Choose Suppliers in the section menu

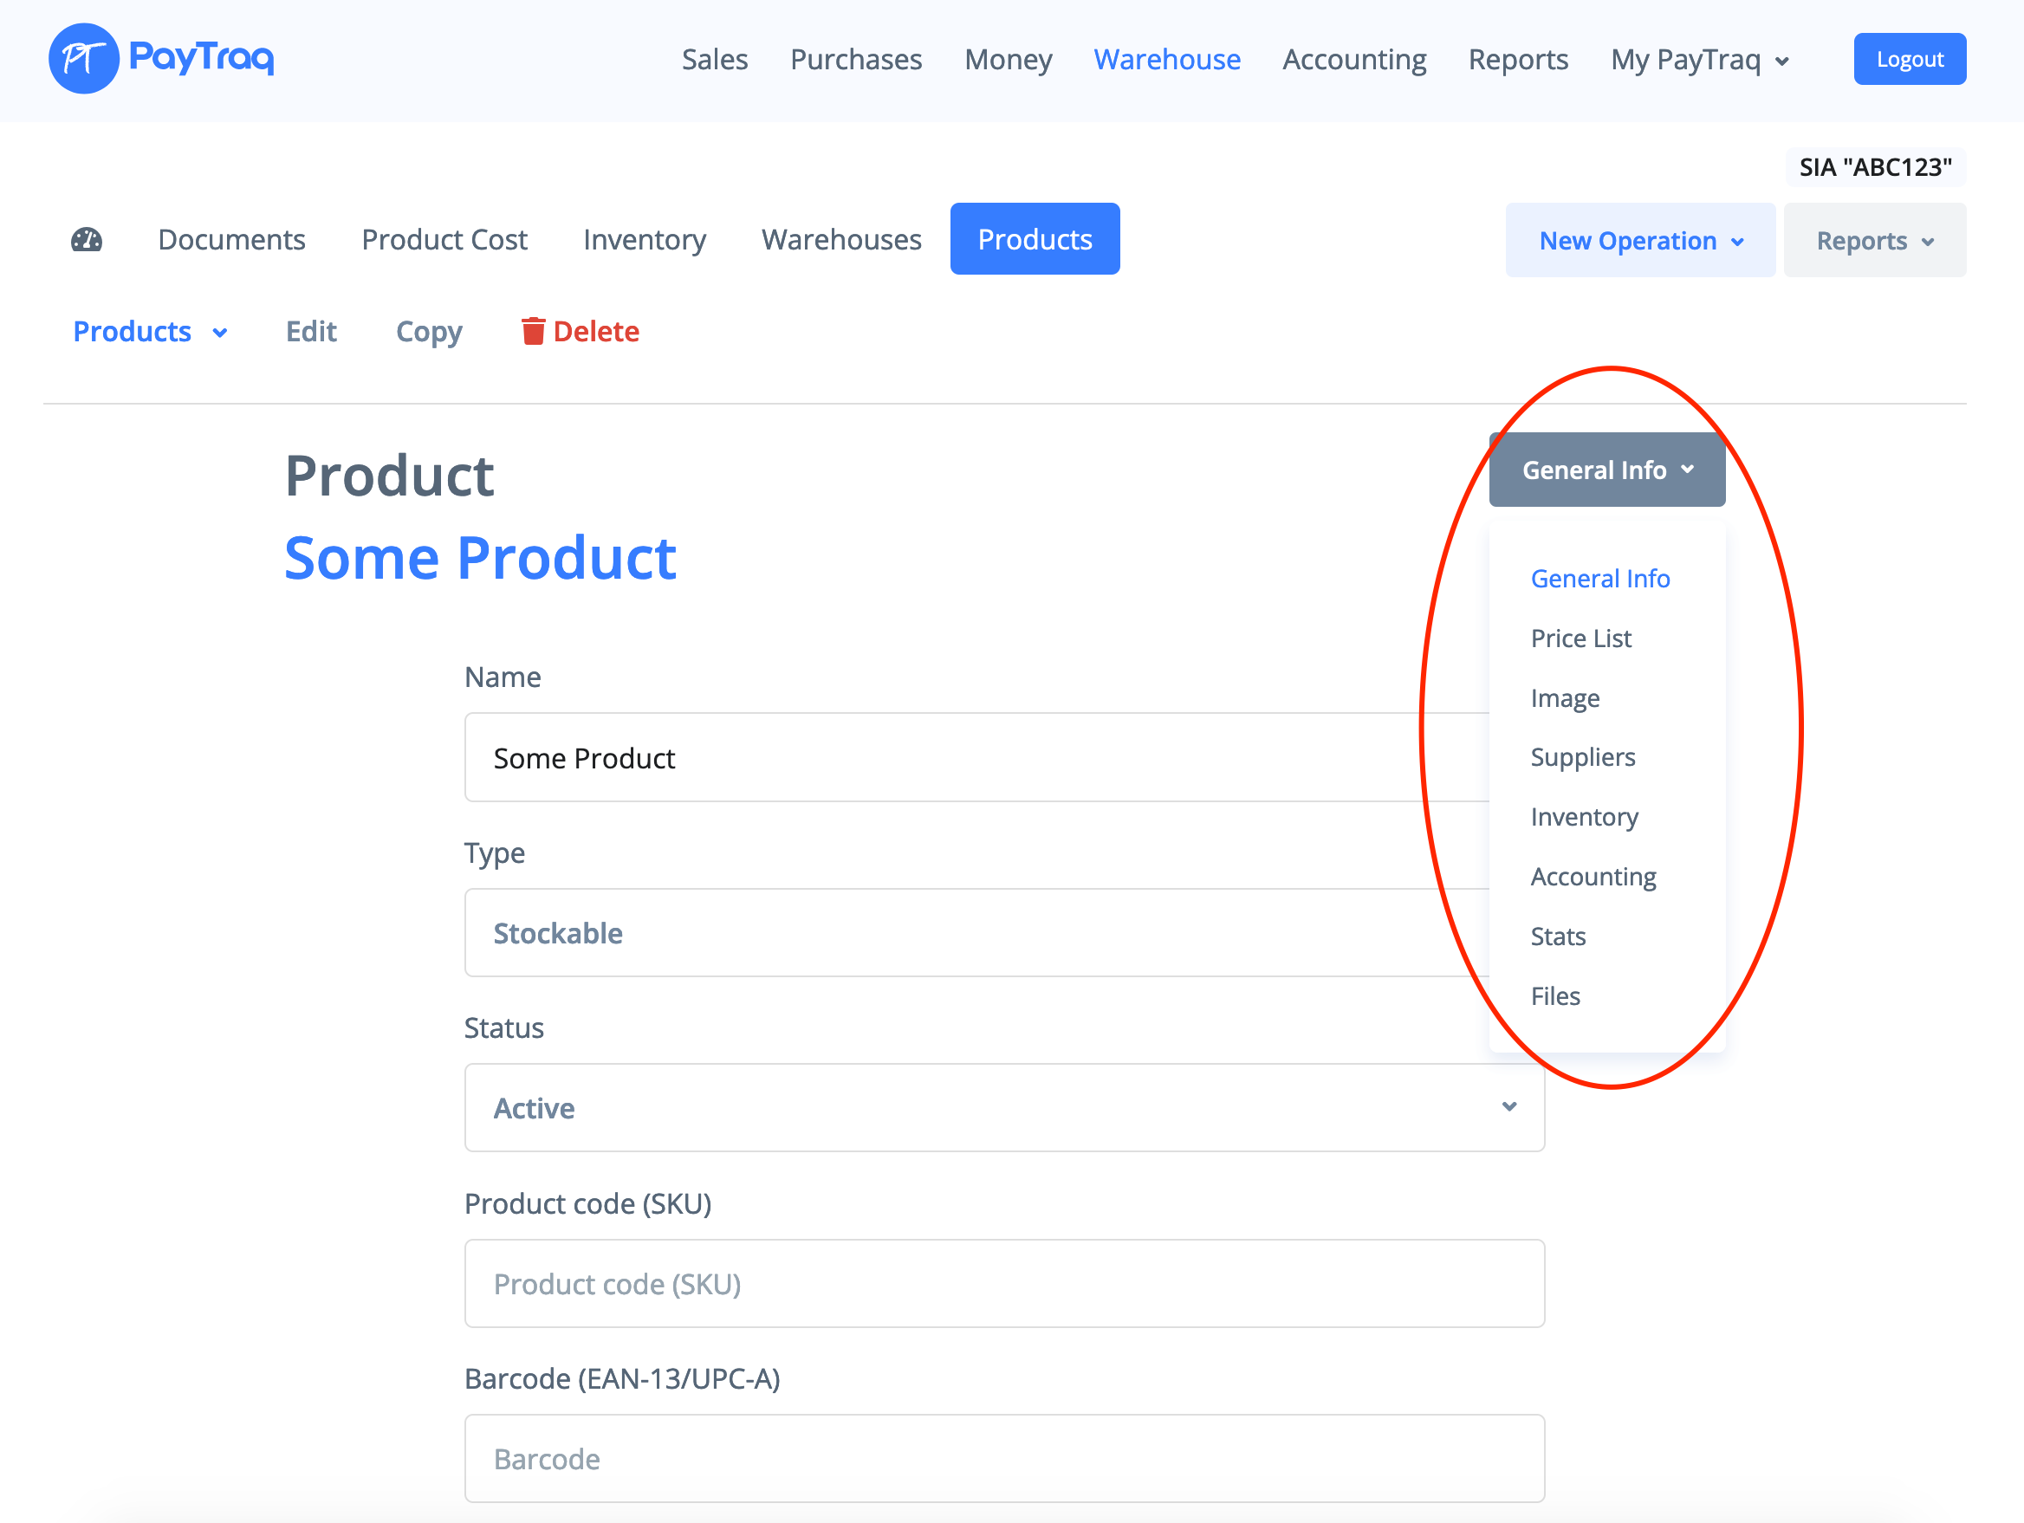coord(1582,757)
